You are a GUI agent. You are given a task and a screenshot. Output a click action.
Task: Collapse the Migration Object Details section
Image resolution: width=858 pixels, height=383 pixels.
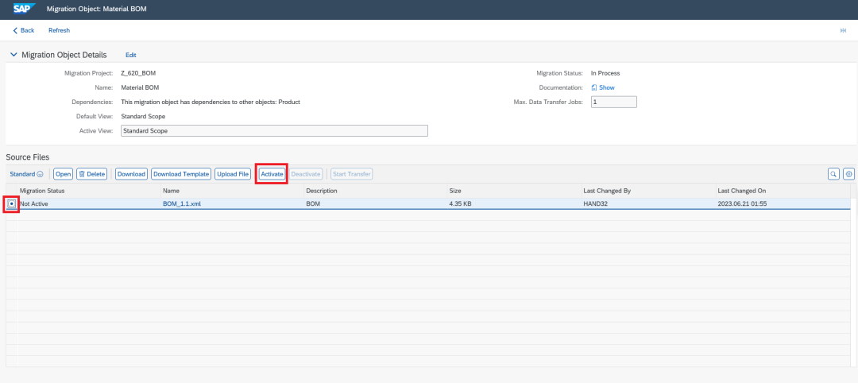coord(14,55)
